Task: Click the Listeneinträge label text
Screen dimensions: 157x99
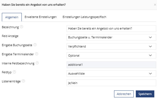Action: [11, 81]
